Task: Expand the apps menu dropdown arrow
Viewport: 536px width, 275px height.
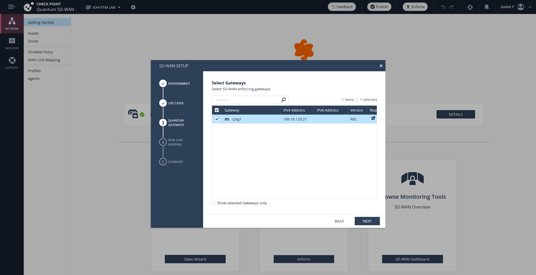Action: (x=15, y=7)
